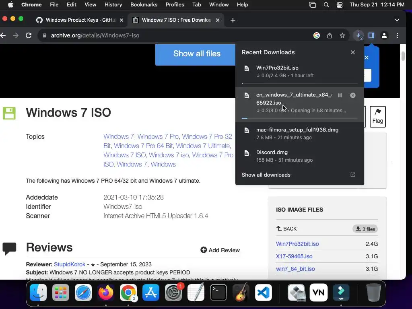This screenshot has height=309, width=412.
Task: Open the Profiles menu
Action: click(x=175, y=5)
